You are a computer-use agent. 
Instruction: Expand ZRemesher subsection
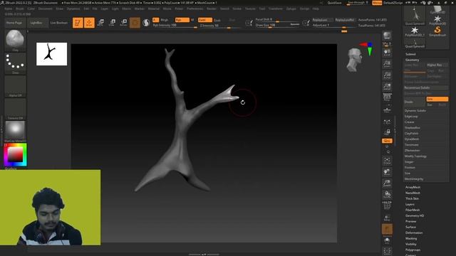(412, 150)
